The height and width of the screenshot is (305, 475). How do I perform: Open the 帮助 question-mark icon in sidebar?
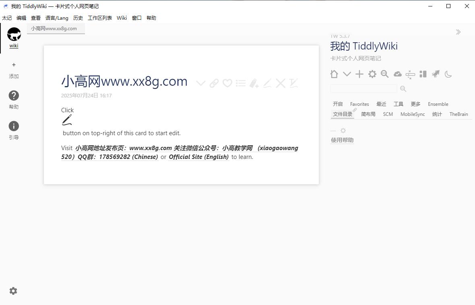[14, 95]
